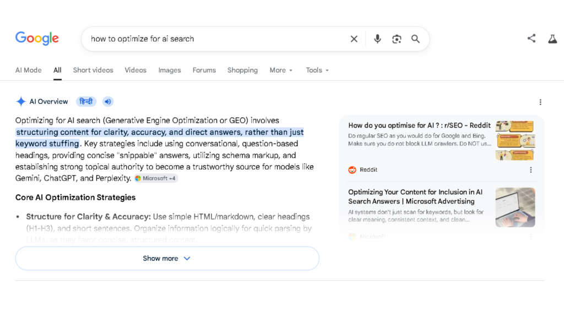Viewport: 564px width, 317px height.
Task: Open the More search categories dropdown
Action: tap(281, 70)
